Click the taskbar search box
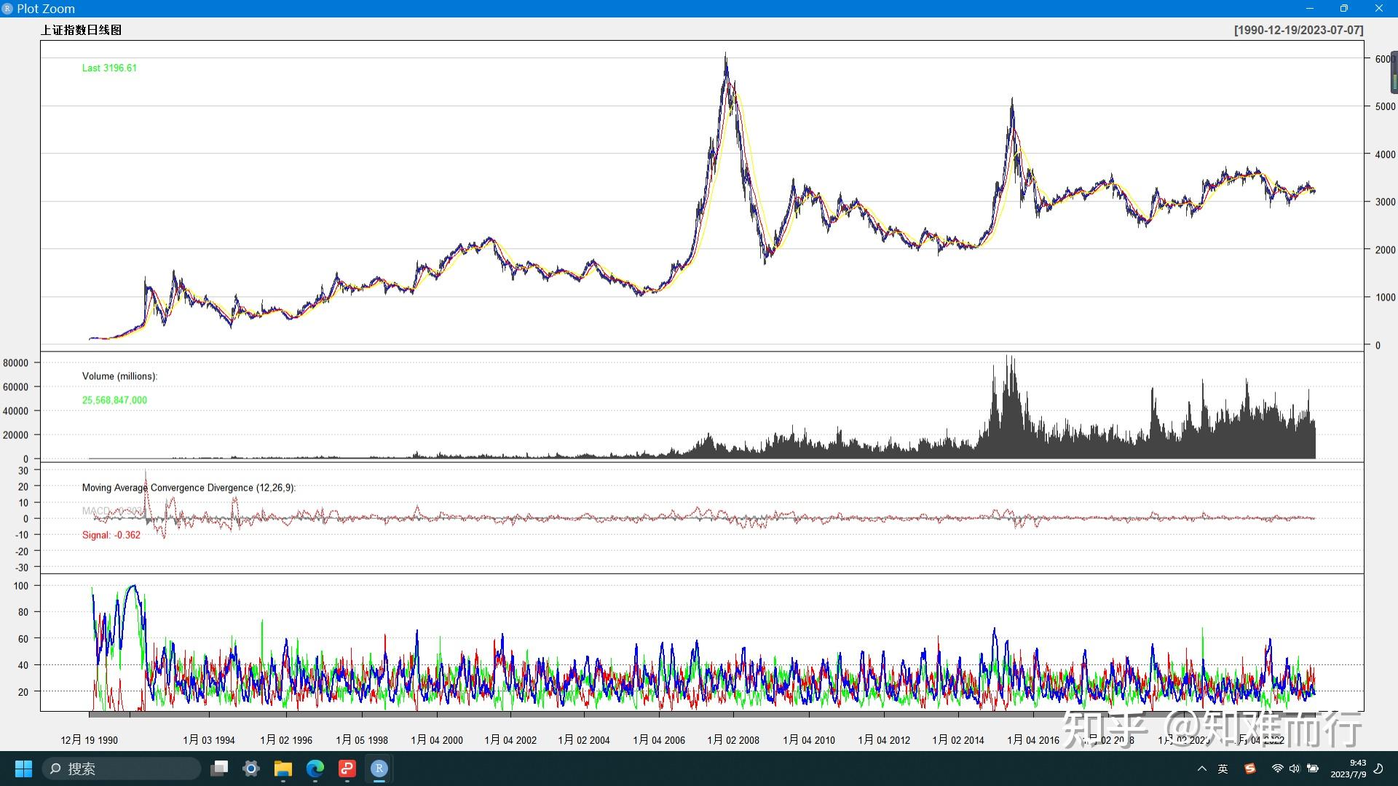1398x786 pixels. [x=122, y=769]
